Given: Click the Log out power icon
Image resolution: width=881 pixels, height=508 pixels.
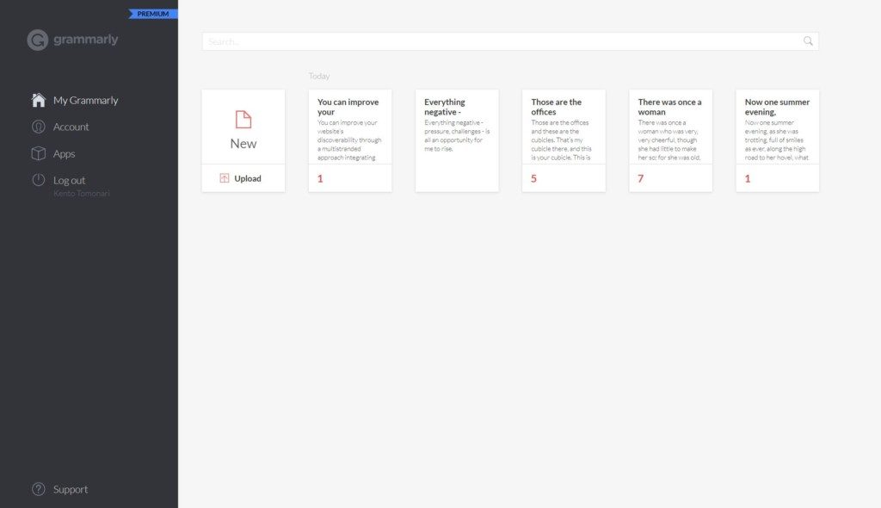Looking at the screenshot, I should [38, 180].
